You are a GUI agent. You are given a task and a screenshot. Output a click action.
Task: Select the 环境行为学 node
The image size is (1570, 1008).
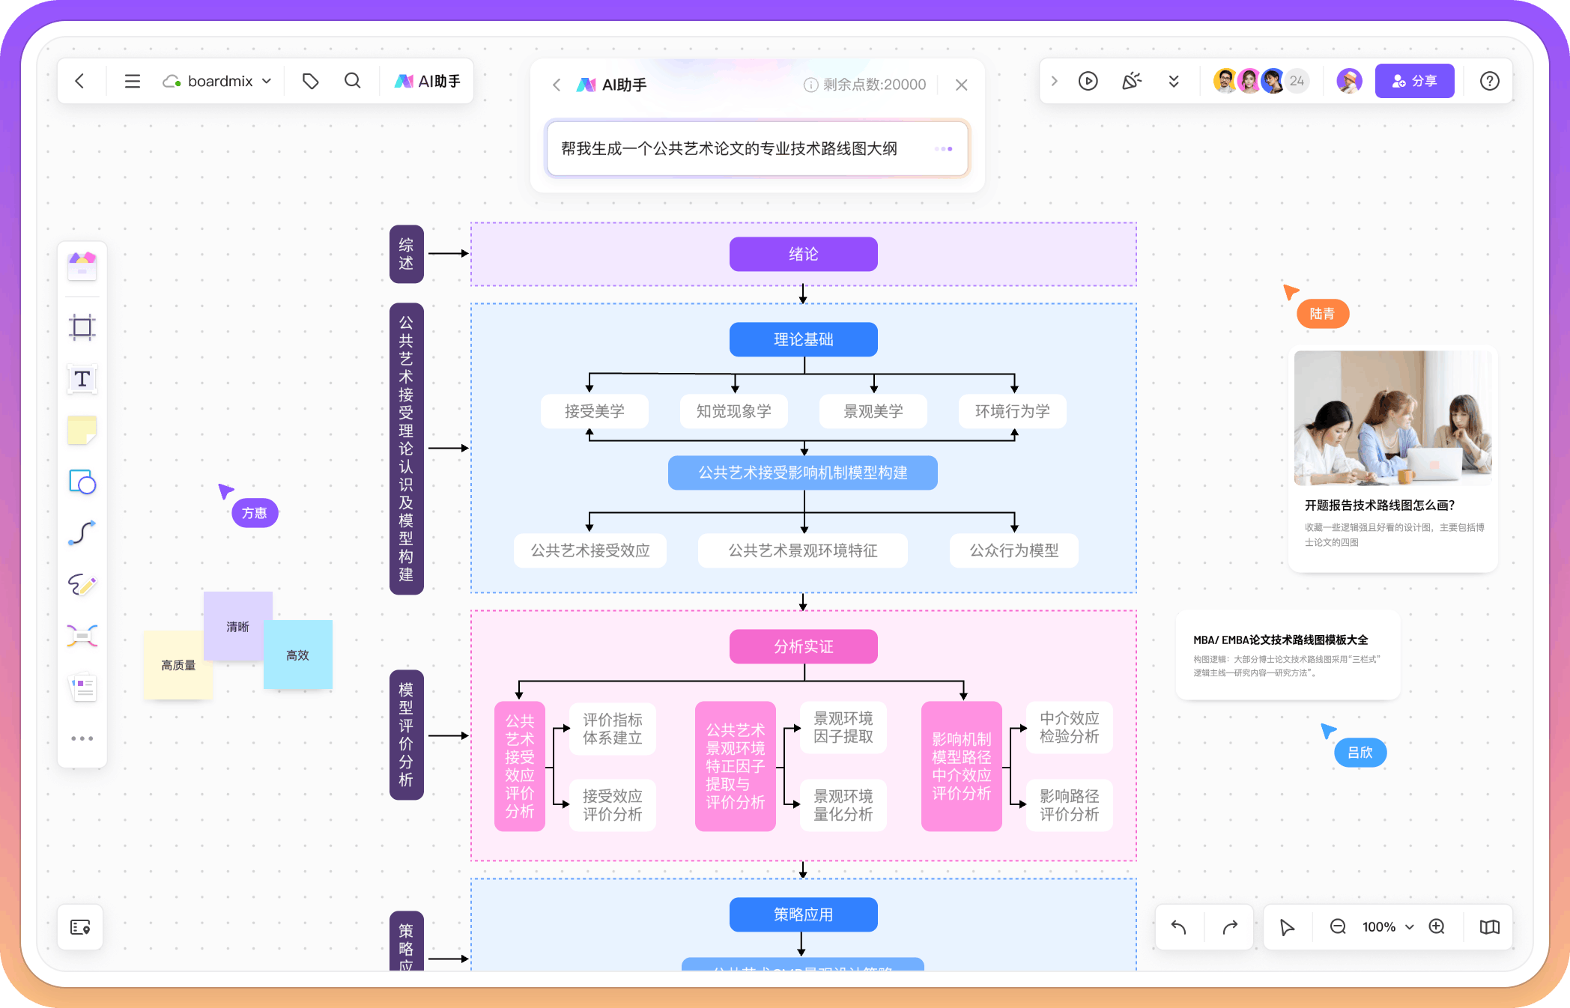pos(1013,411)
